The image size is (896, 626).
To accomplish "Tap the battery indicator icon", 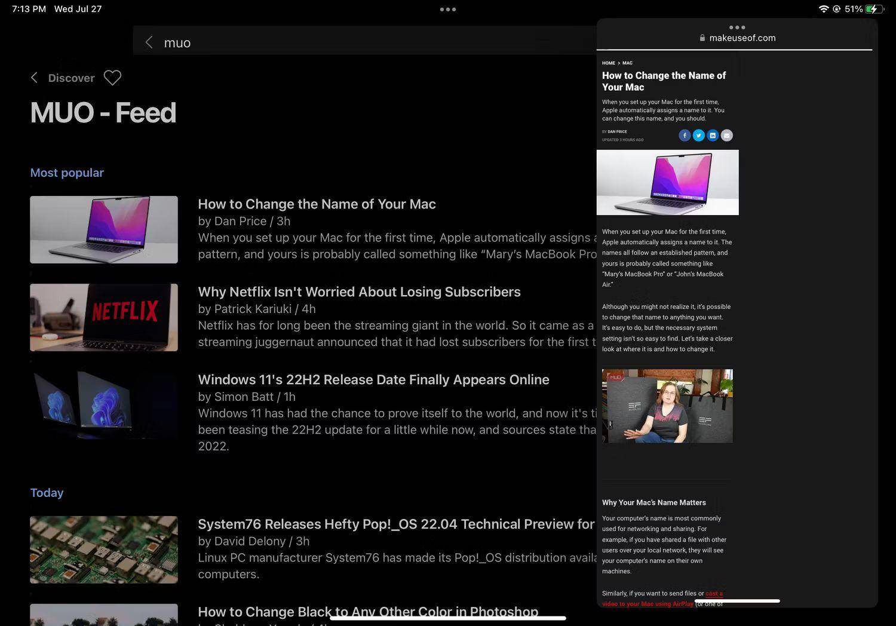I will [x=875, y=9].
